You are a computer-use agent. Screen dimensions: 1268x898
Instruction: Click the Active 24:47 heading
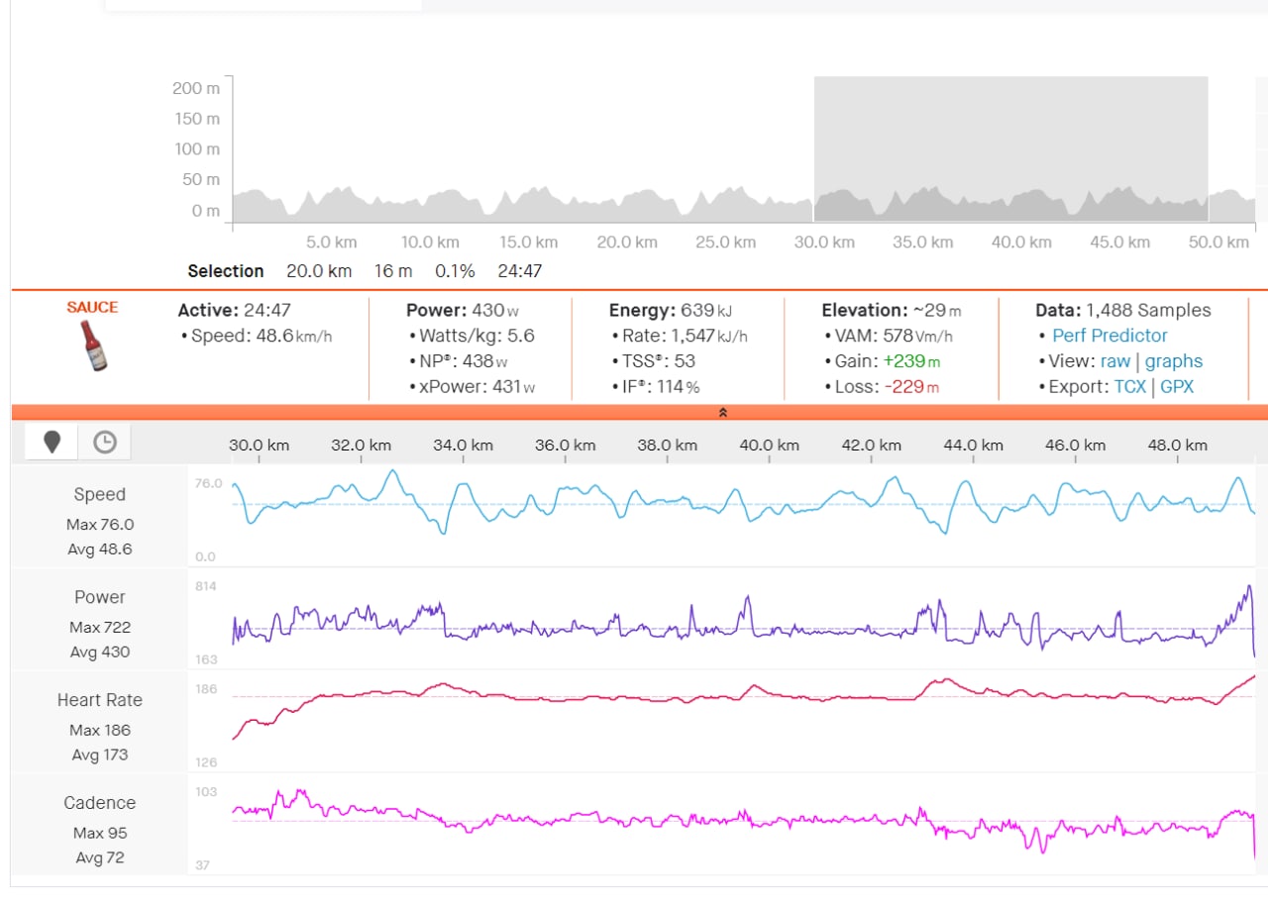tap(235, 310)
